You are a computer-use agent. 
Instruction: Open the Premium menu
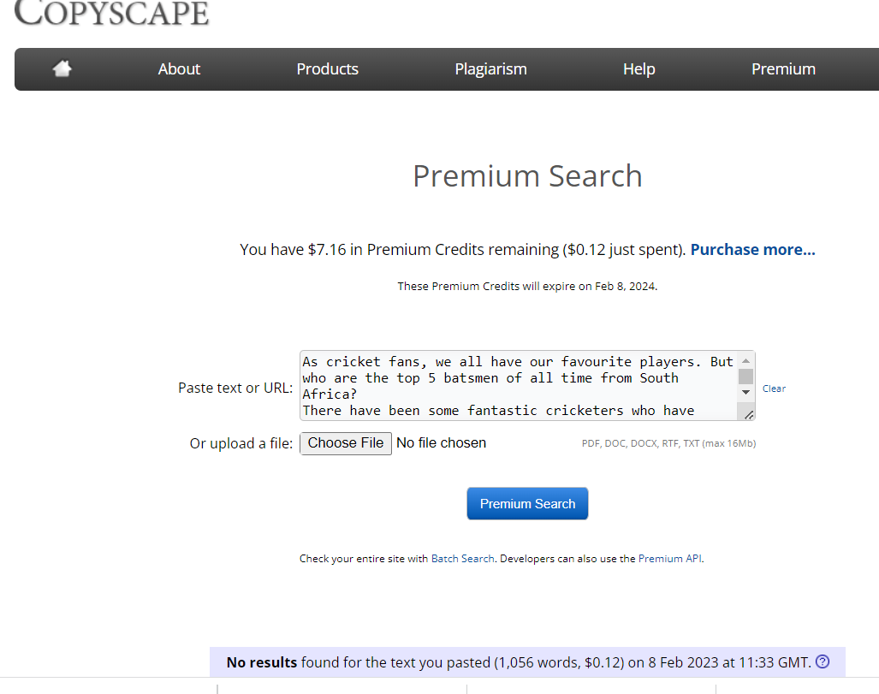[x=783, y=69]
